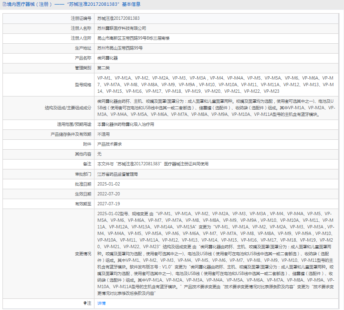The height and width of the screenshot is (310, 344).
Task: Click the 其他内容 label cell
Action: (49, 154)
